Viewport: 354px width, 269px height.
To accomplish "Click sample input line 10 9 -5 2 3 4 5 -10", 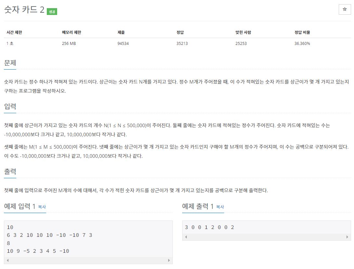I will [38, 251].
